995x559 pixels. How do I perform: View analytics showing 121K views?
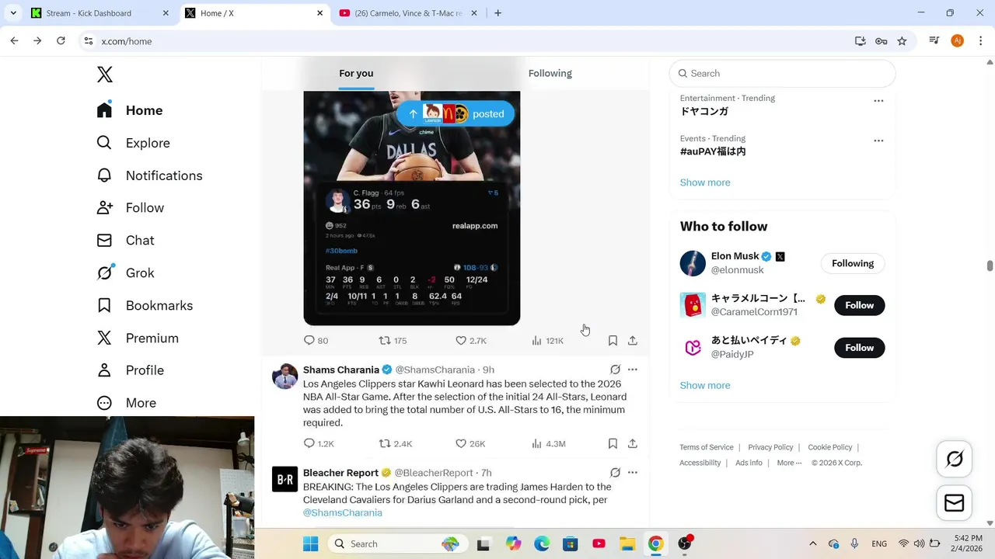point(547,340)
